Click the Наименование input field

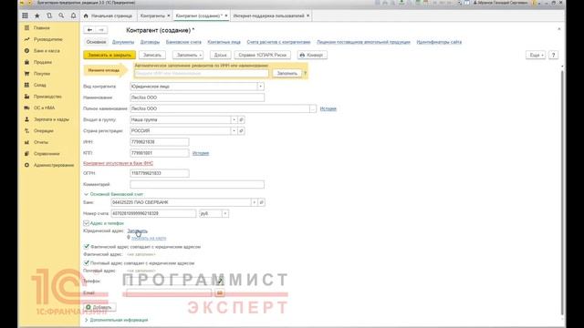tap(197, 97)
